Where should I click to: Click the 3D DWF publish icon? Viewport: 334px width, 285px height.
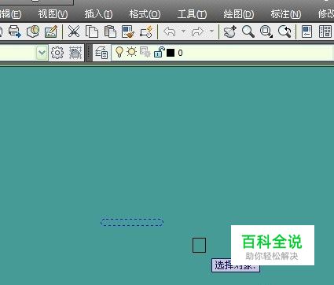pos(33,31)
